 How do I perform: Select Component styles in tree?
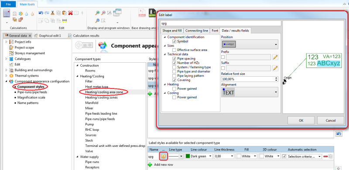tap(31, 87)
